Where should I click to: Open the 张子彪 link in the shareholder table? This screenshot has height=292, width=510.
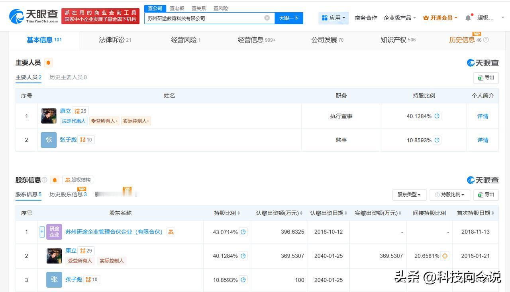(x=74, y=280)
